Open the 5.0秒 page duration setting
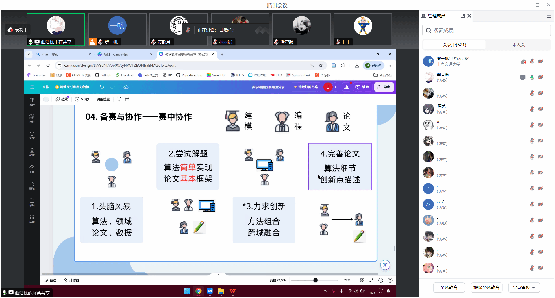 tap(82, 99)
